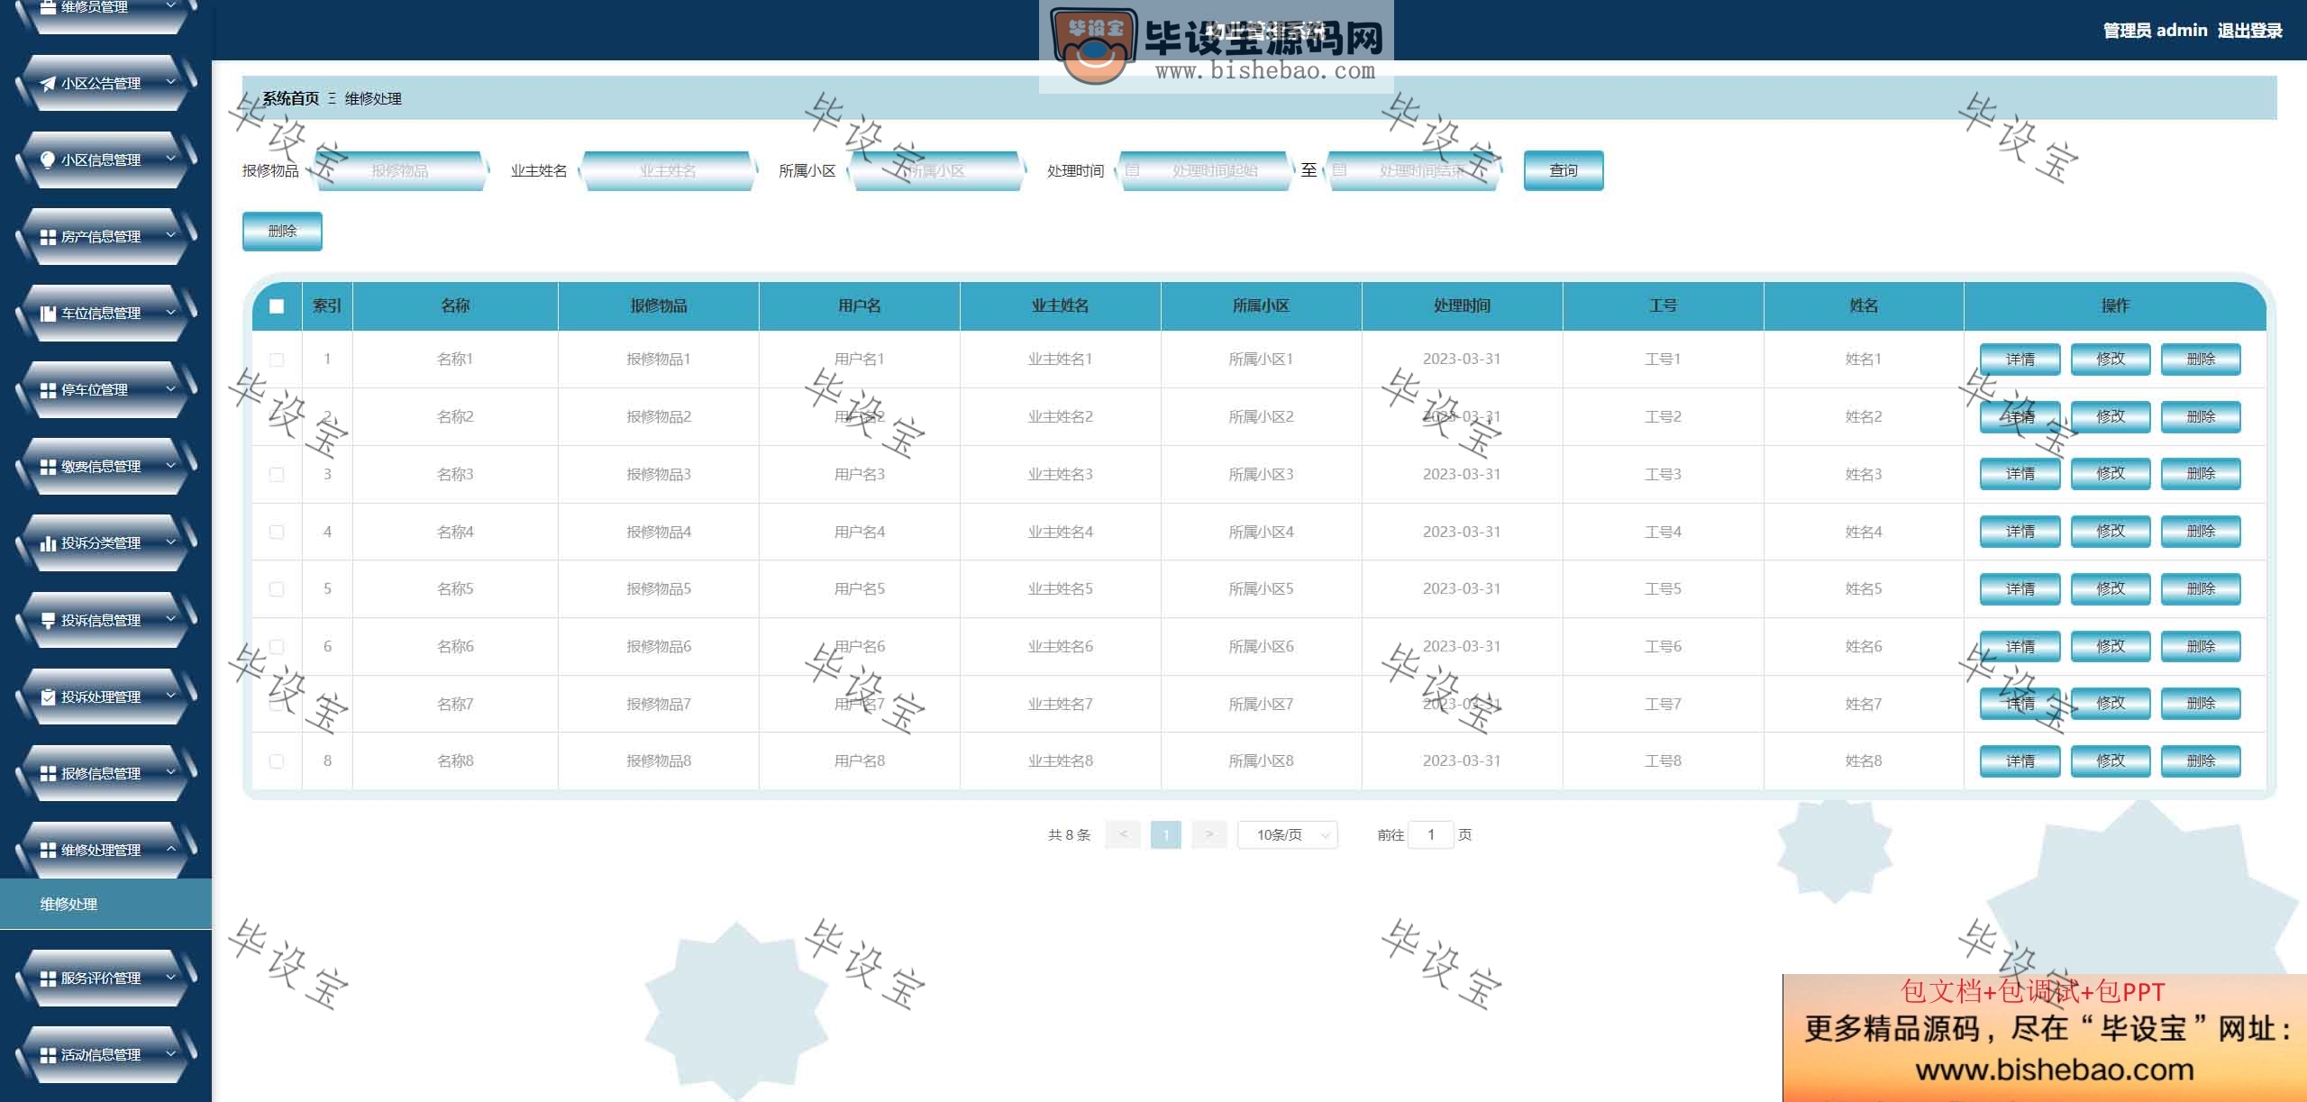The height and width of the screenshot is (1102, 2307).
Task: Click the cell 报修物品4
Action: (659, 532)
